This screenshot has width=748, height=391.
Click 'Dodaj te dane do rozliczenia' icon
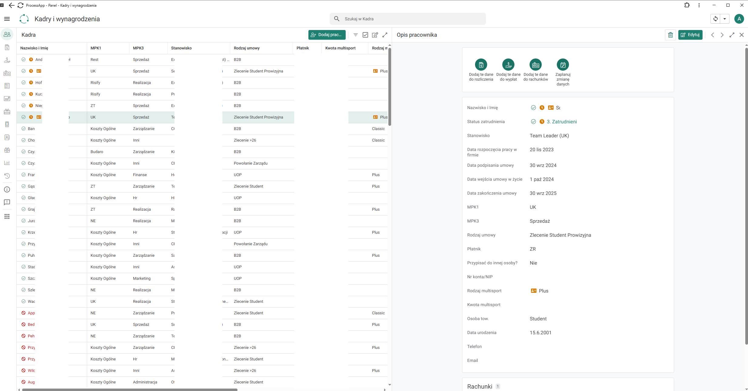[x=481, y=65]
